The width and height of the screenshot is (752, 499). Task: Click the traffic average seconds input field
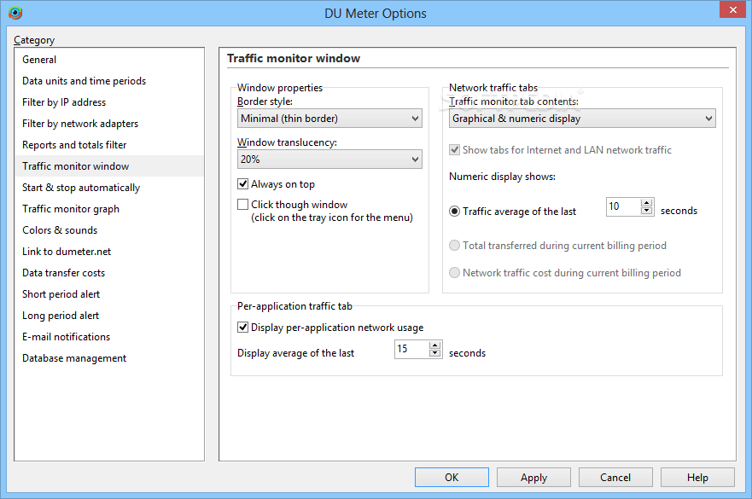click(623, 206)
